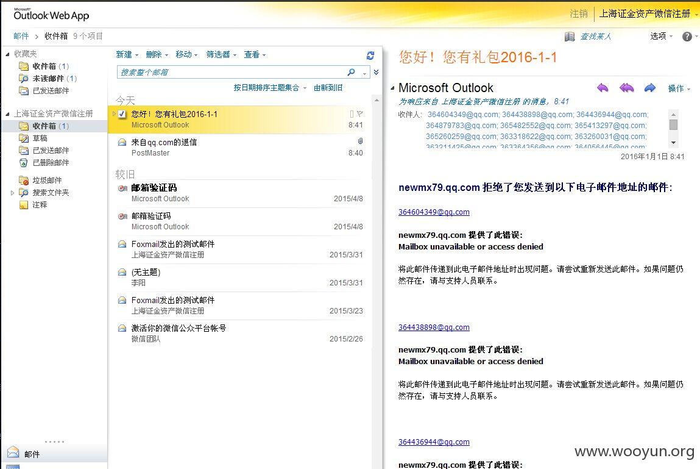Click the 由新到旧 sort order link
Screen dimensions: 700x469
click(328, 88)
